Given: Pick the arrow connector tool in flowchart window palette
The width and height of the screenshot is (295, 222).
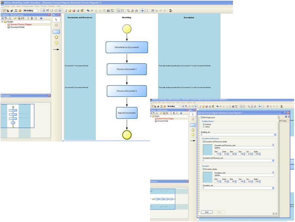Looking at the screenshot, I should [56, 49].
